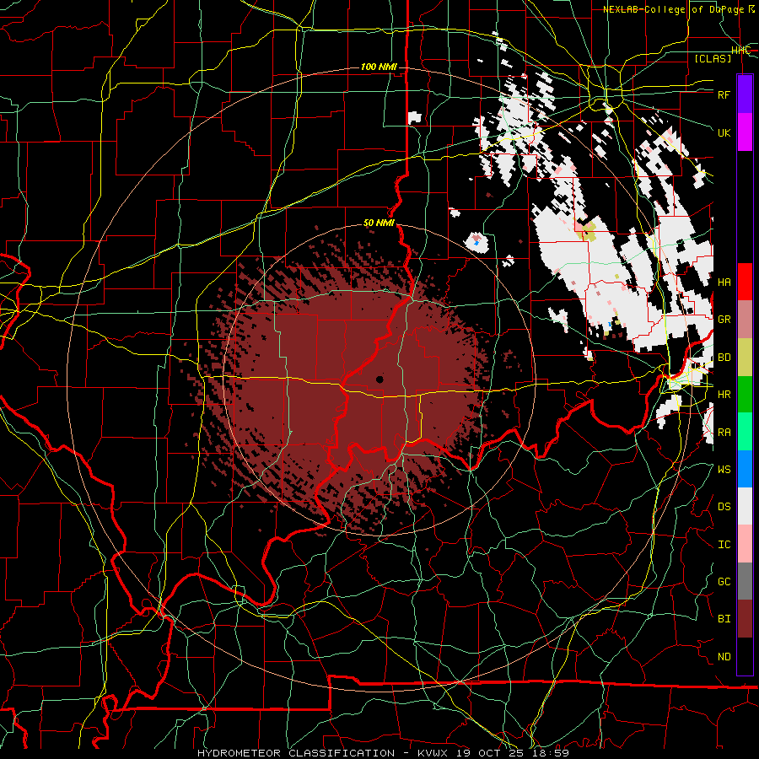Click the ND legend label
759x759 pixels.
pos(724,657)
